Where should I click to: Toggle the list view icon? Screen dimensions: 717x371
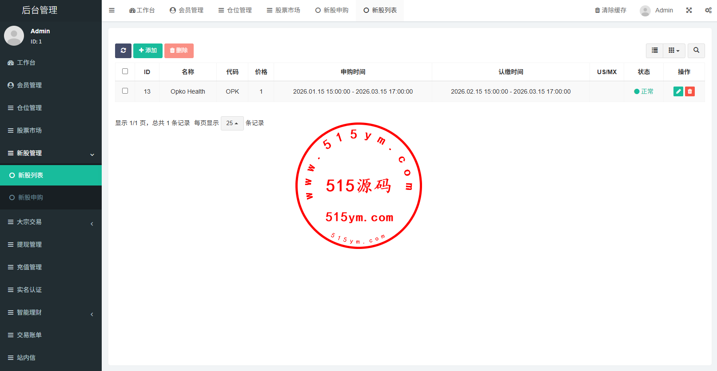pos(654,51)
